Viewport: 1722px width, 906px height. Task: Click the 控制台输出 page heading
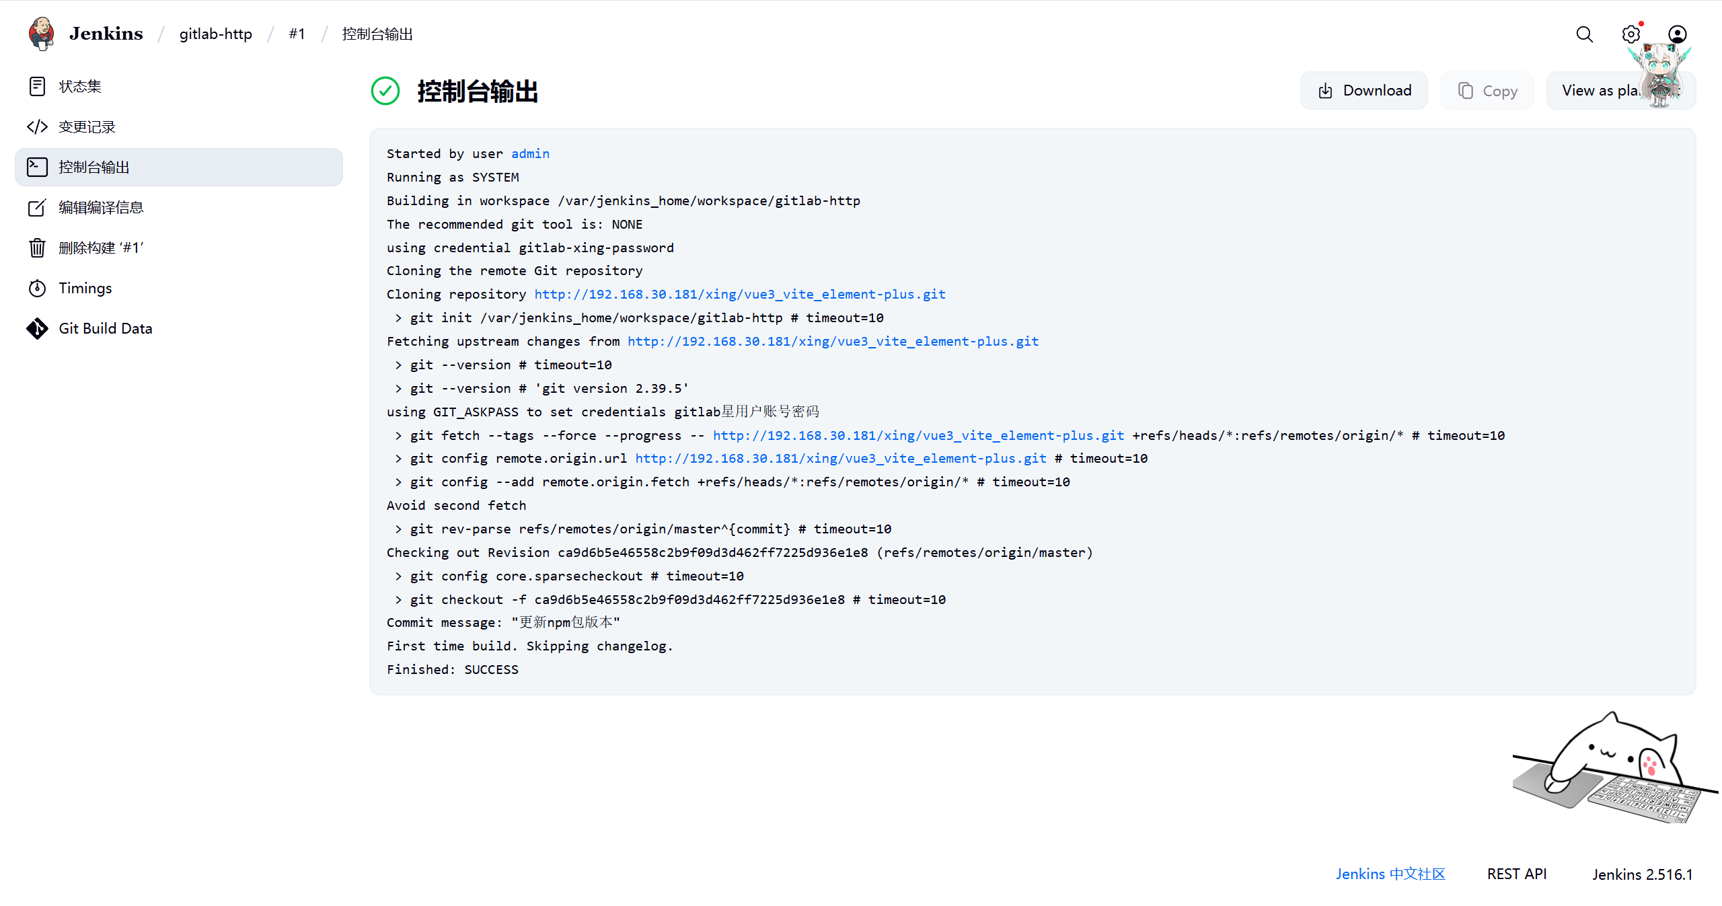click(x=478, y=91)
